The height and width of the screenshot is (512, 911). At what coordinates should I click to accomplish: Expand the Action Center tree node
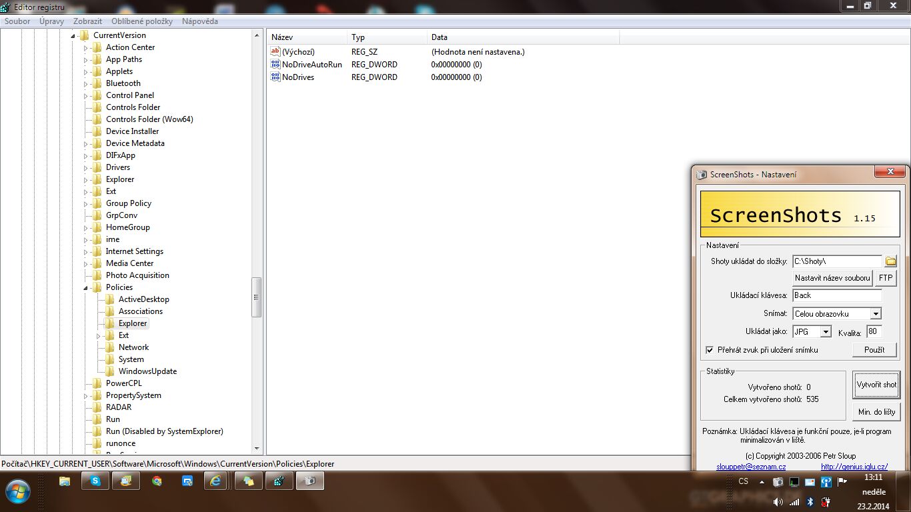click(x=85, y=48)
